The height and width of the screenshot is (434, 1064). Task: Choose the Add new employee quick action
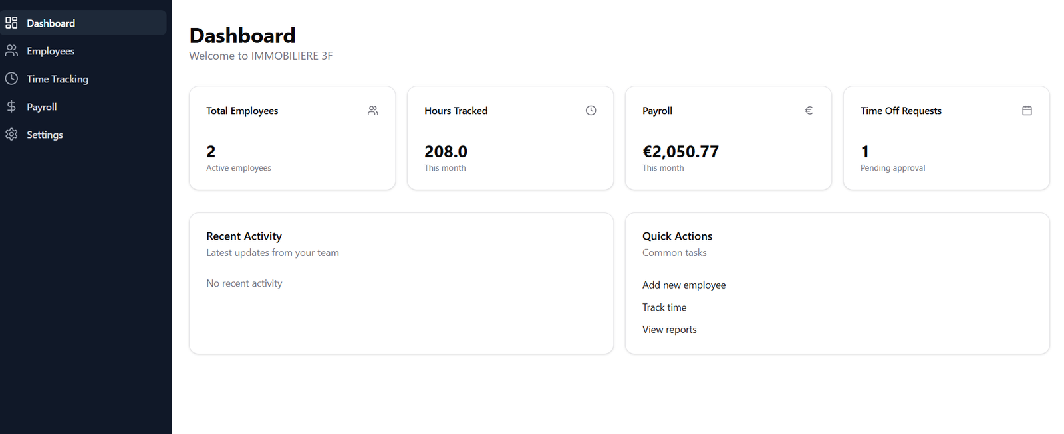684,285
